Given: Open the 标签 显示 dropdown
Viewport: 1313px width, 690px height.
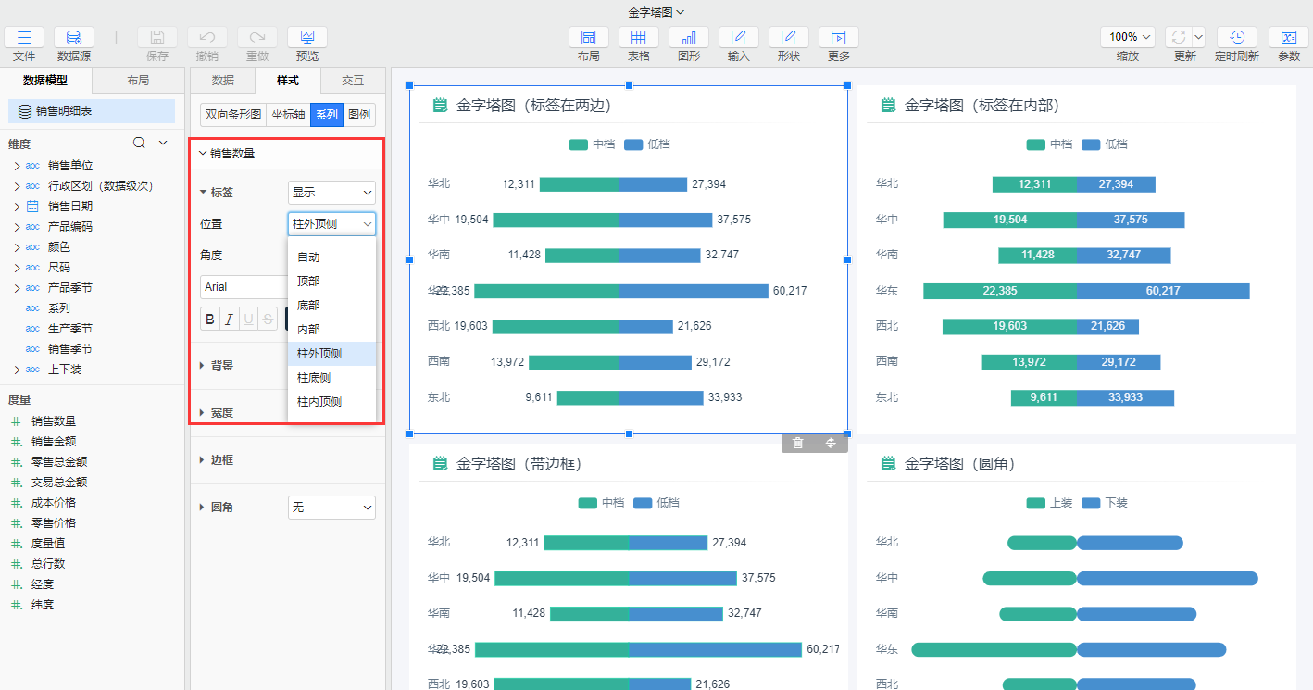Looking at the screenshot, I should click(x=331, y=193).
